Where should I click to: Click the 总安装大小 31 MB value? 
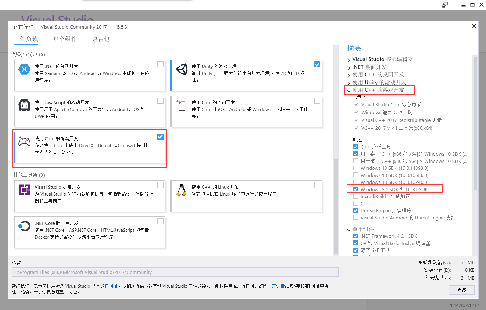tap(467, 278)
